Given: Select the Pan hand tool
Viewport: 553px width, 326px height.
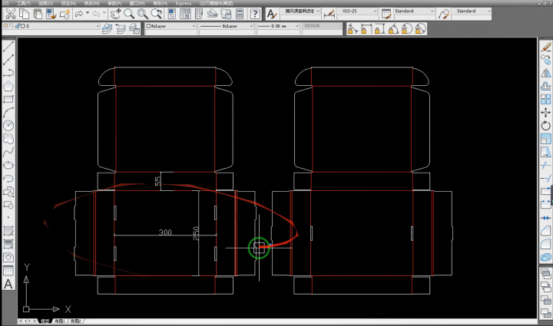Looking at the screenshot, I should tap(115, 14).
